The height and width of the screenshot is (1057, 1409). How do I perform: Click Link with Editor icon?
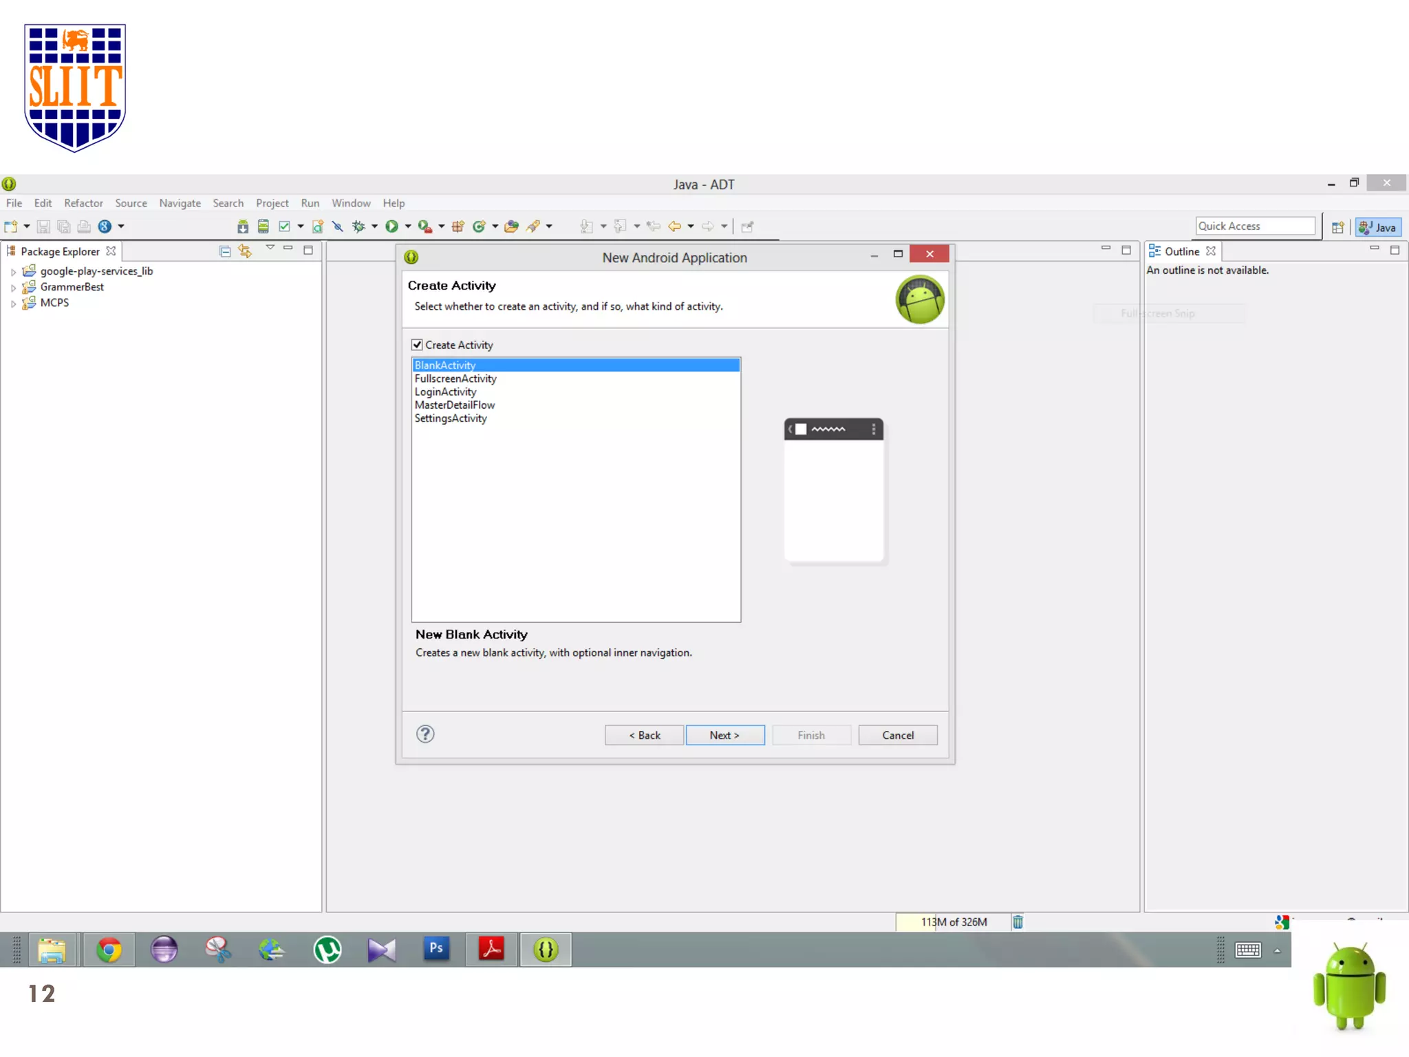tap(245, 251)
